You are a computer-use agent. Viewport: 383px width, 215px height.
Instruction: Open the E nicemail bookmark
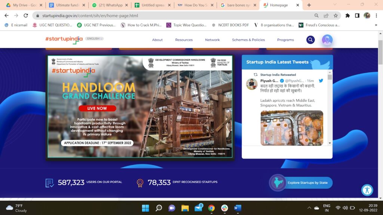(16, 25)
